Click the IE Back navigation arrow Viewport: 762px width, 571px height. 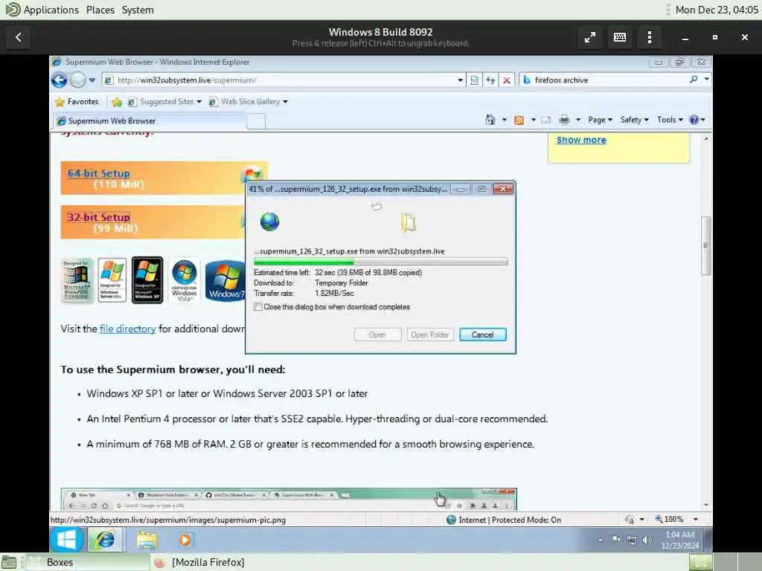pos(60,80)
